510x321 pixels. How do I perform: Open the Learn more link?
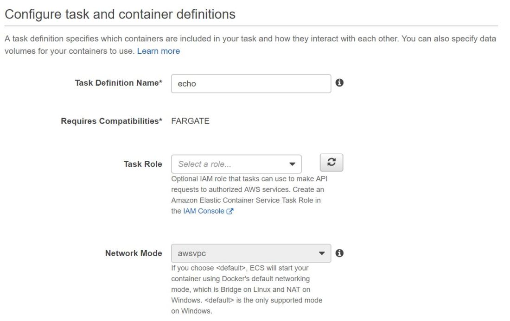pos(159,51)
